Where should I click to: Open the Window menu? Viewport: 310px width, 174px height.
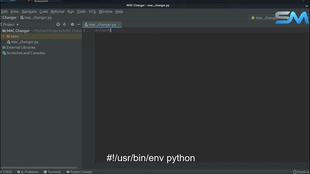[x=106, y=12]
